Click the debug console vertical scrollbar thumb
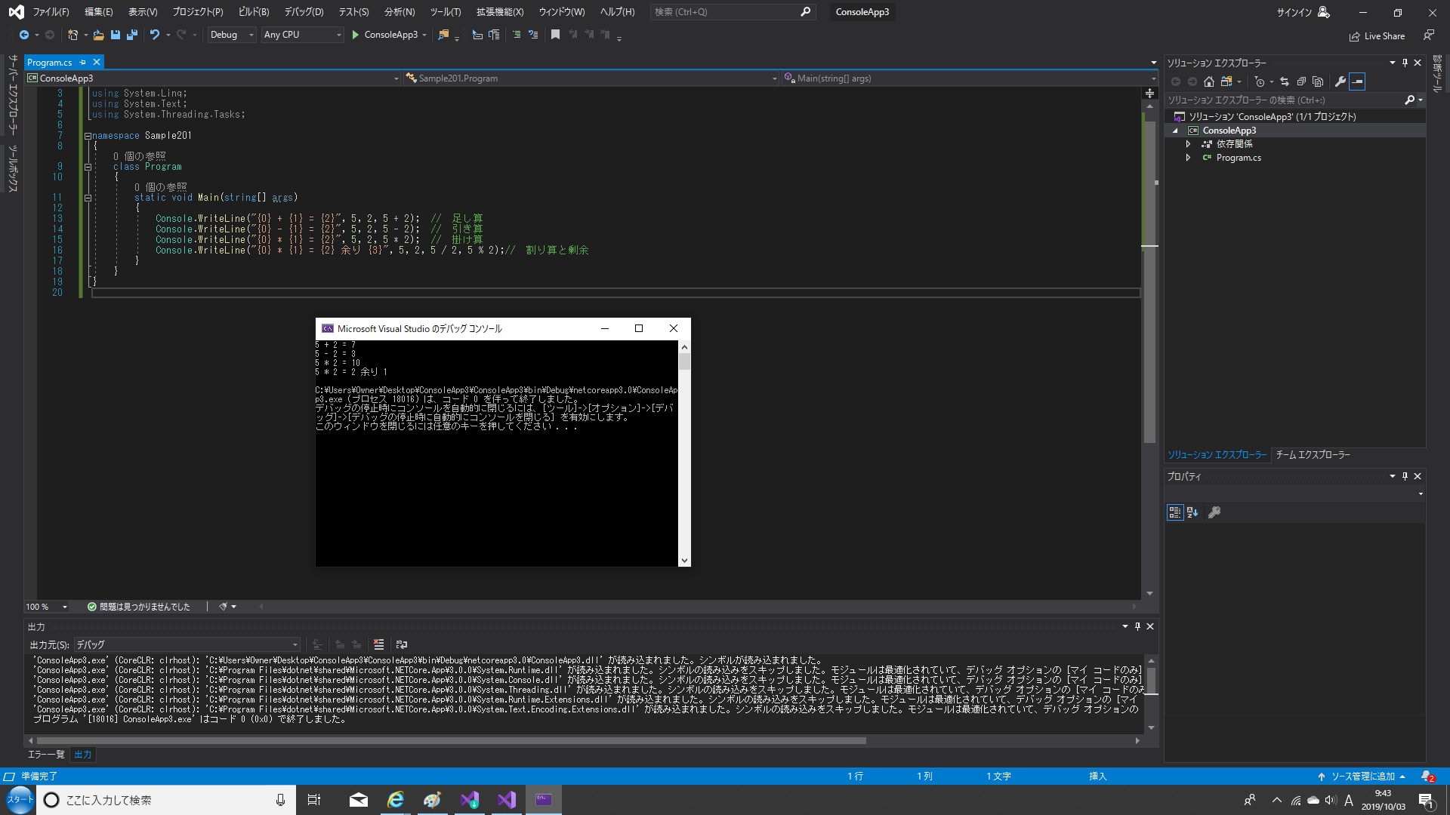The width and height of the screenshot is (1450, 815). (x=684, y=361)
